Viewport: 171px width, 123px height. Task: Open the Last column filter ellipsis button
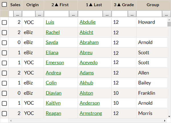107,14
